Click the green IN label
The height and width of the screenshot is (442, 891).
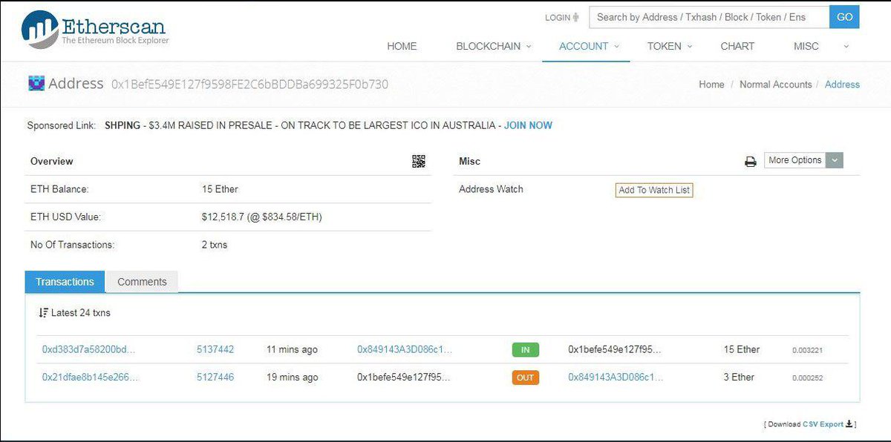(x=525, y=350)
